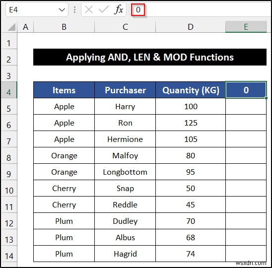Click title cell Applying AND, LEN & MOD Functions
The width and height of the screenshot is (272, 268).
[150, 57]
